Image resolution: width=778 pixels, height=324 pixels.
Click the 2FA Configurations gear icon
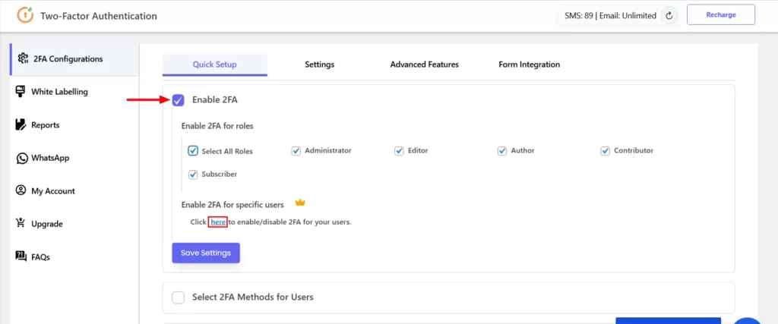click(23, 58)
